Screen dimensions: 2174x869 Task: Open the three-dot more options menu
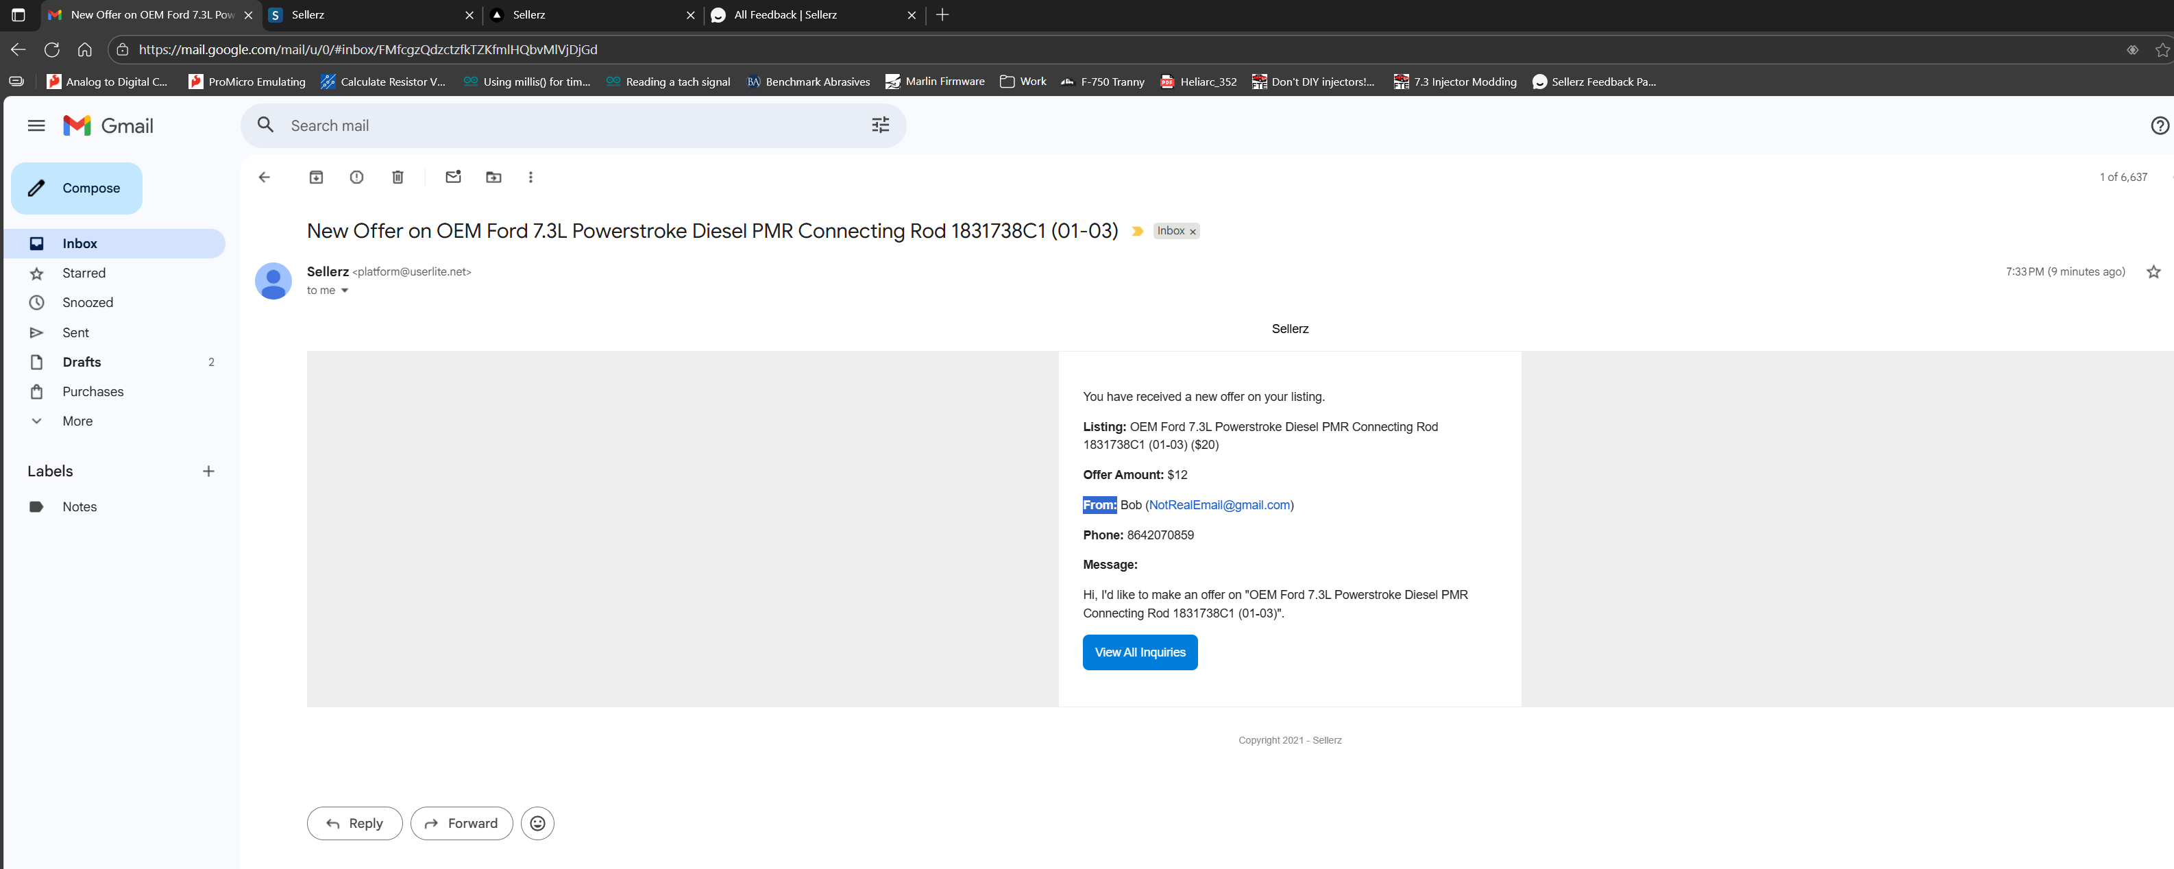530,178
